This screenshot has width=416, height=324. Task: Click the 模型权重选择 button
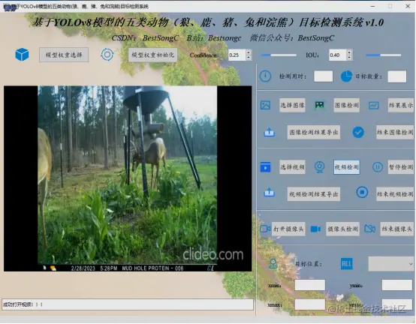tap(64, 55)
